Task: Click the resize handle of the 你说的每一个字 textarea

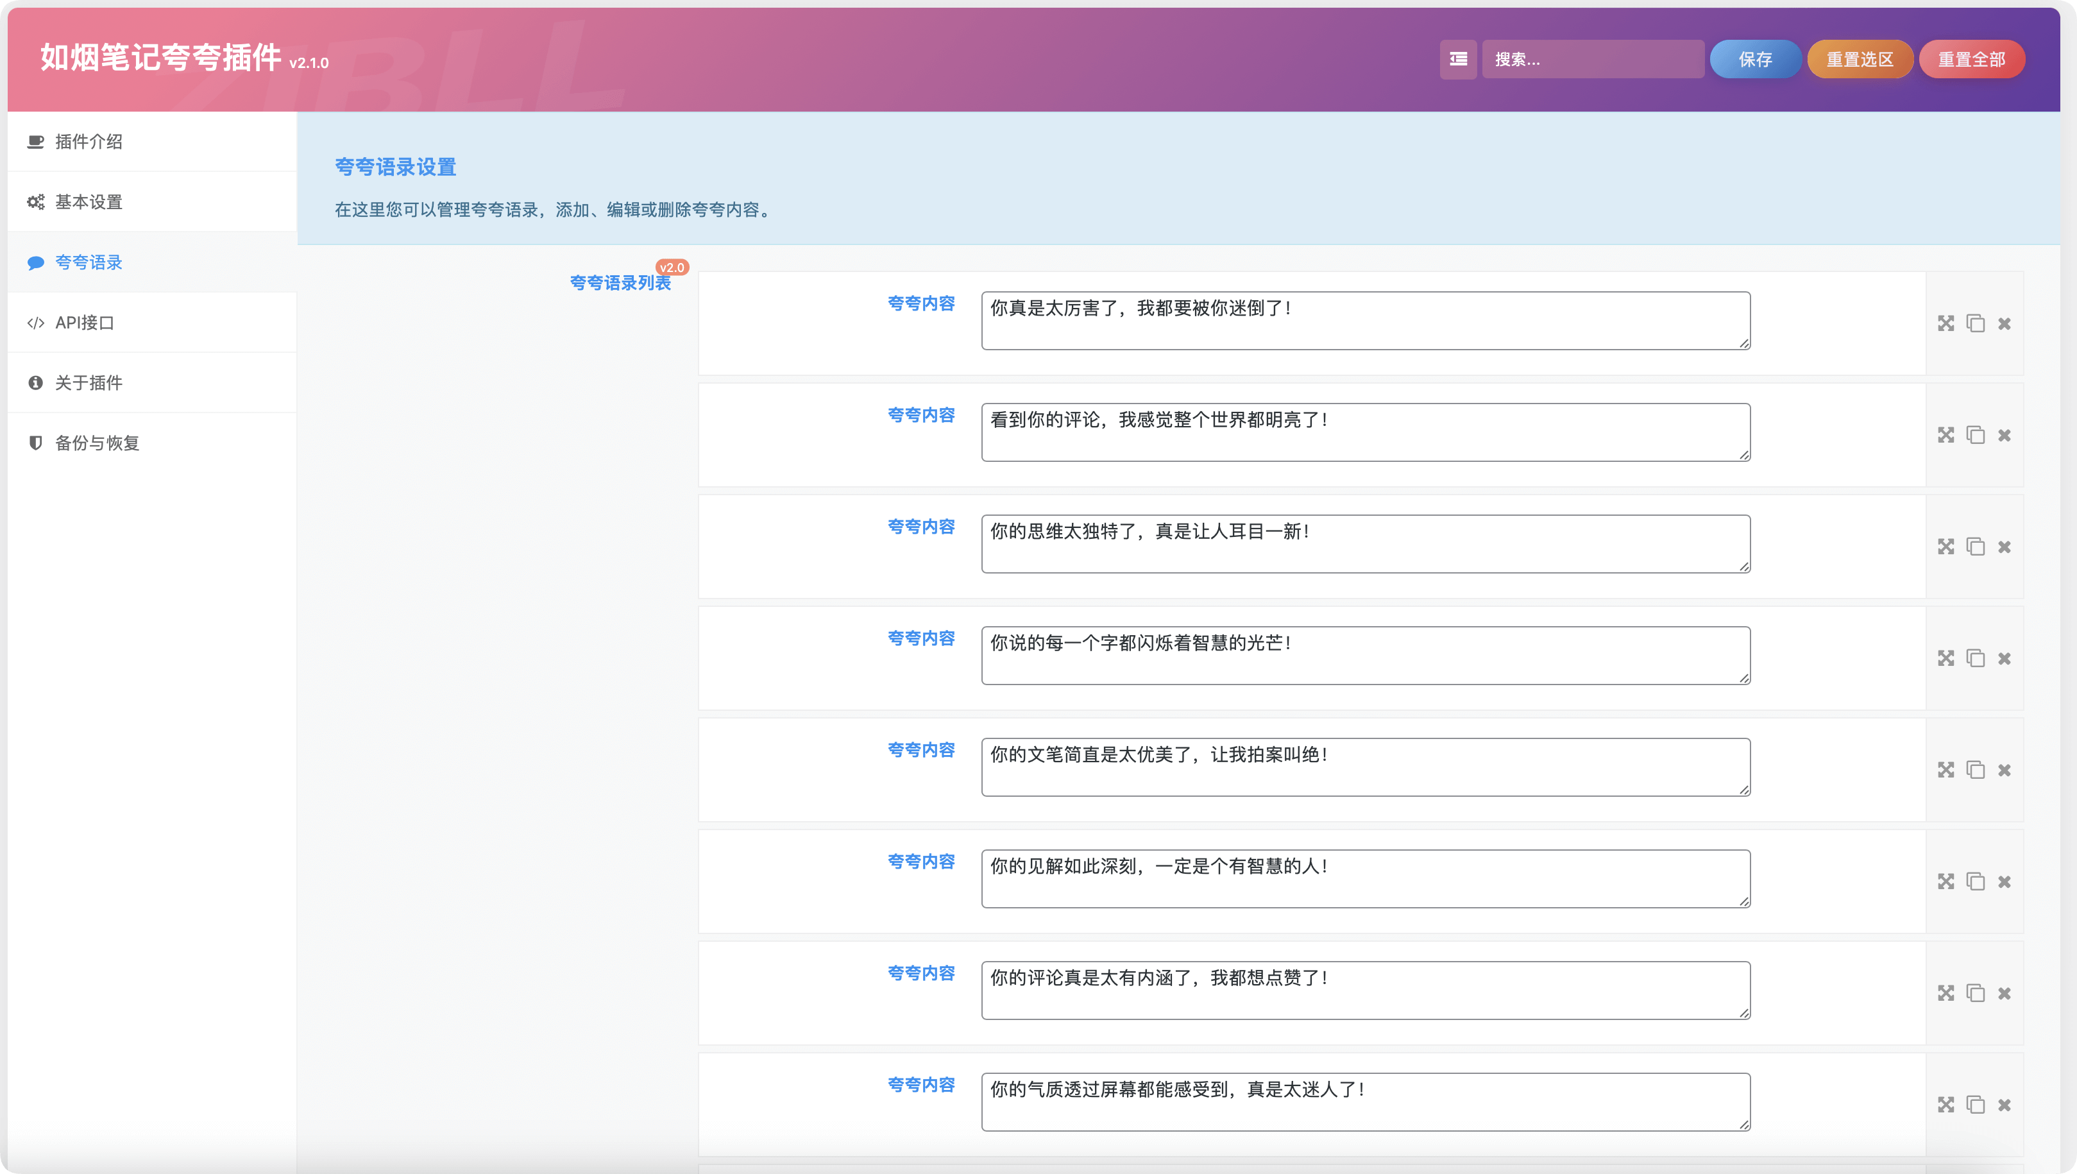Action: click(1744, 678)
